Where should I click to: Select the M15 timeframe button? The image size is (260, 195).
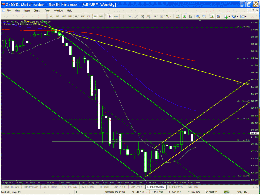[x=64, y=16]
